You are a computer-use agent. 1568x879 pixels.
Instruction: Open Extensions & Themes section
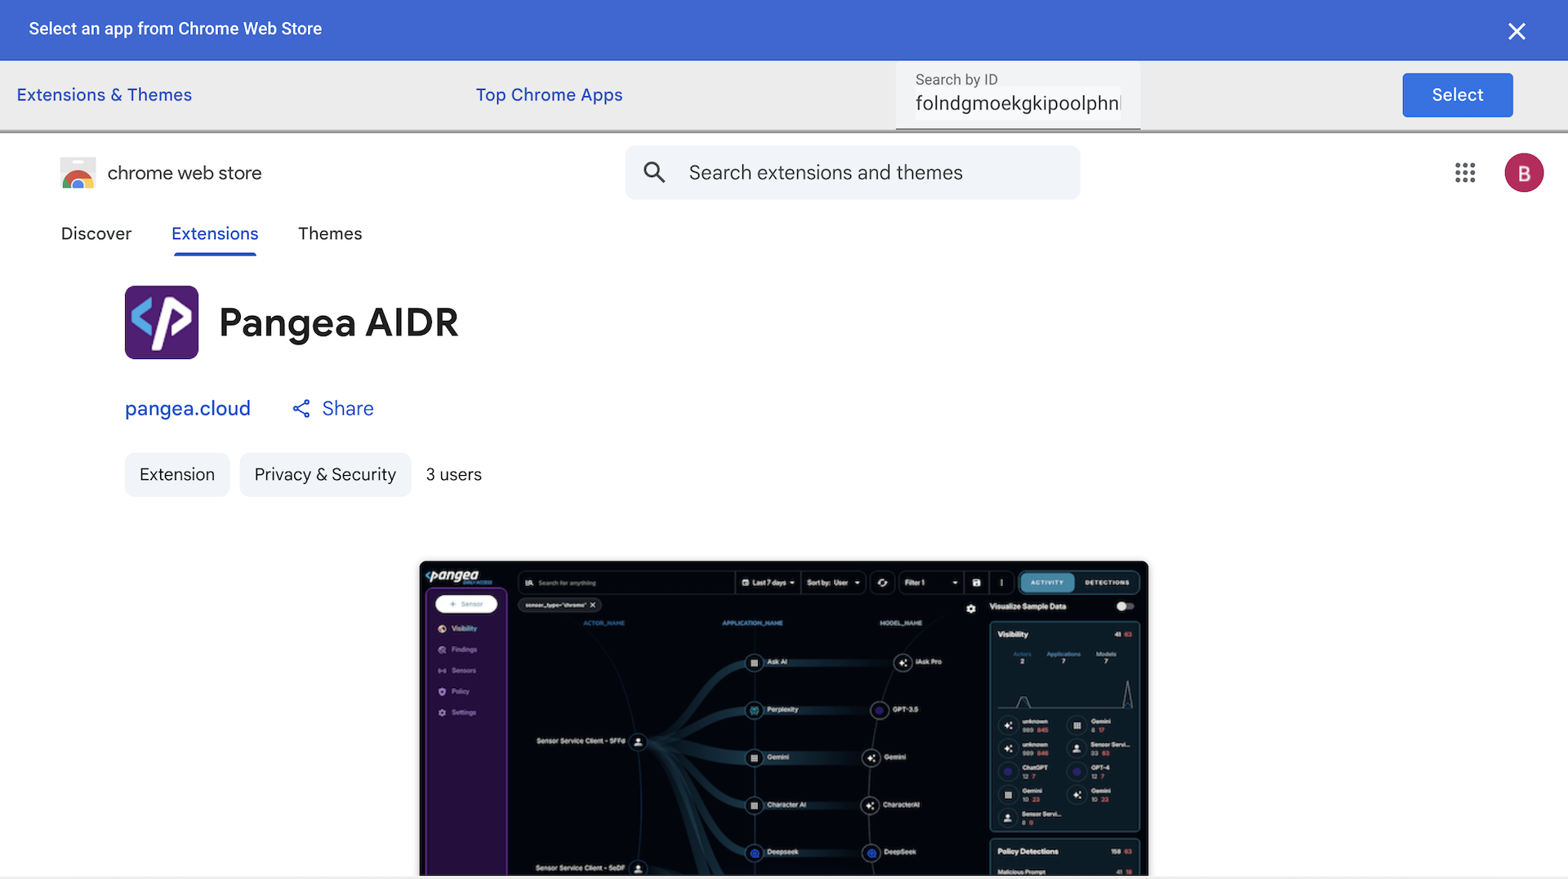point(105,95)
